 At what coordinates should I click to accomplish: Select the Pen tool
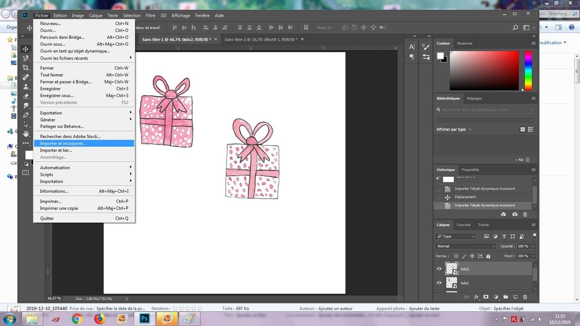coord(26,115)
